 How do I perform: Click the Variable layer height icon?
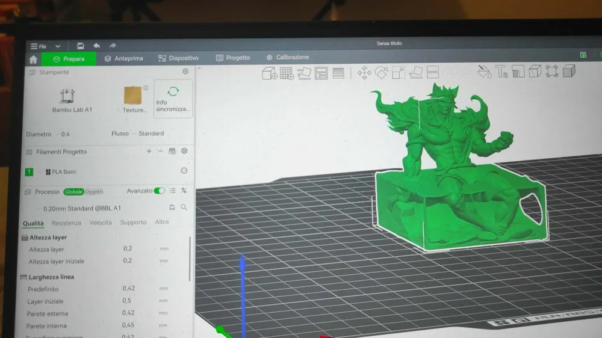[x=338, y=73]
